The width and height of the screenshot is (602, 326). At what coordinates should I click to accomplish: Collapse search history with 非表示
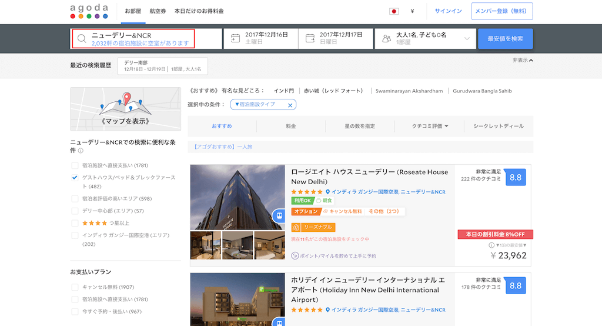pyautogui.click(x=523, y=61)
